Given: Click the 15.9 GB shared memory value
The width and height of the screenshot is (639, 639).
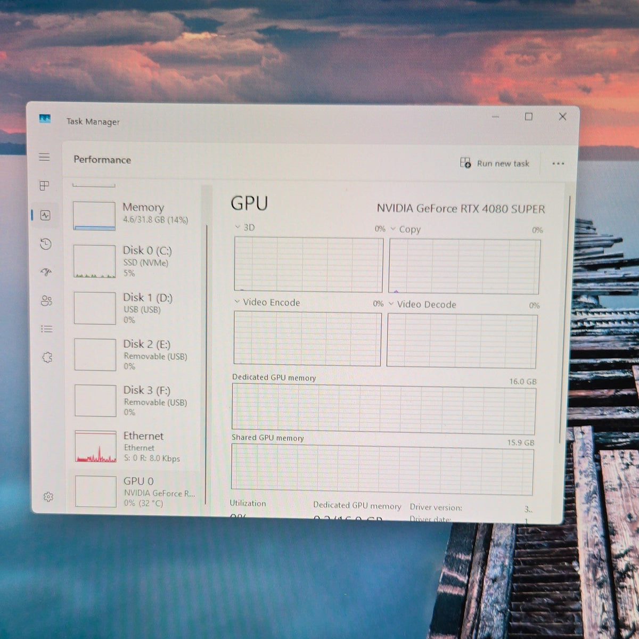Looking at the screenshot, I should [x=521, y=443].
